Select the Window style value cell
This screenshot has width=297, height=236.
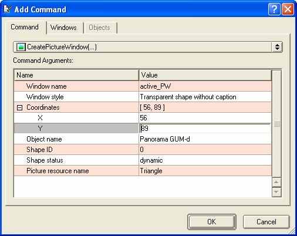coord(205,97)
